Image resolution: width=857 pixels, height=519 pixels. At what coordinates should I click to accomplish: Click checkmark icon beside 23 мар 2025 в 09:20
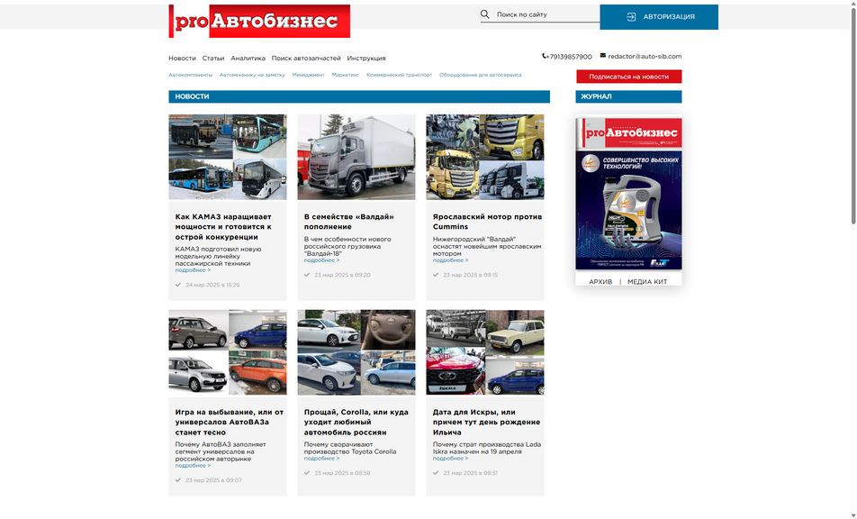pyautogui.click(x=307, y=275)
